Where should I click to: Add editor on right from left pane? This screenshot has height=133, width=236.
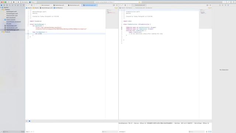[117, 5]
